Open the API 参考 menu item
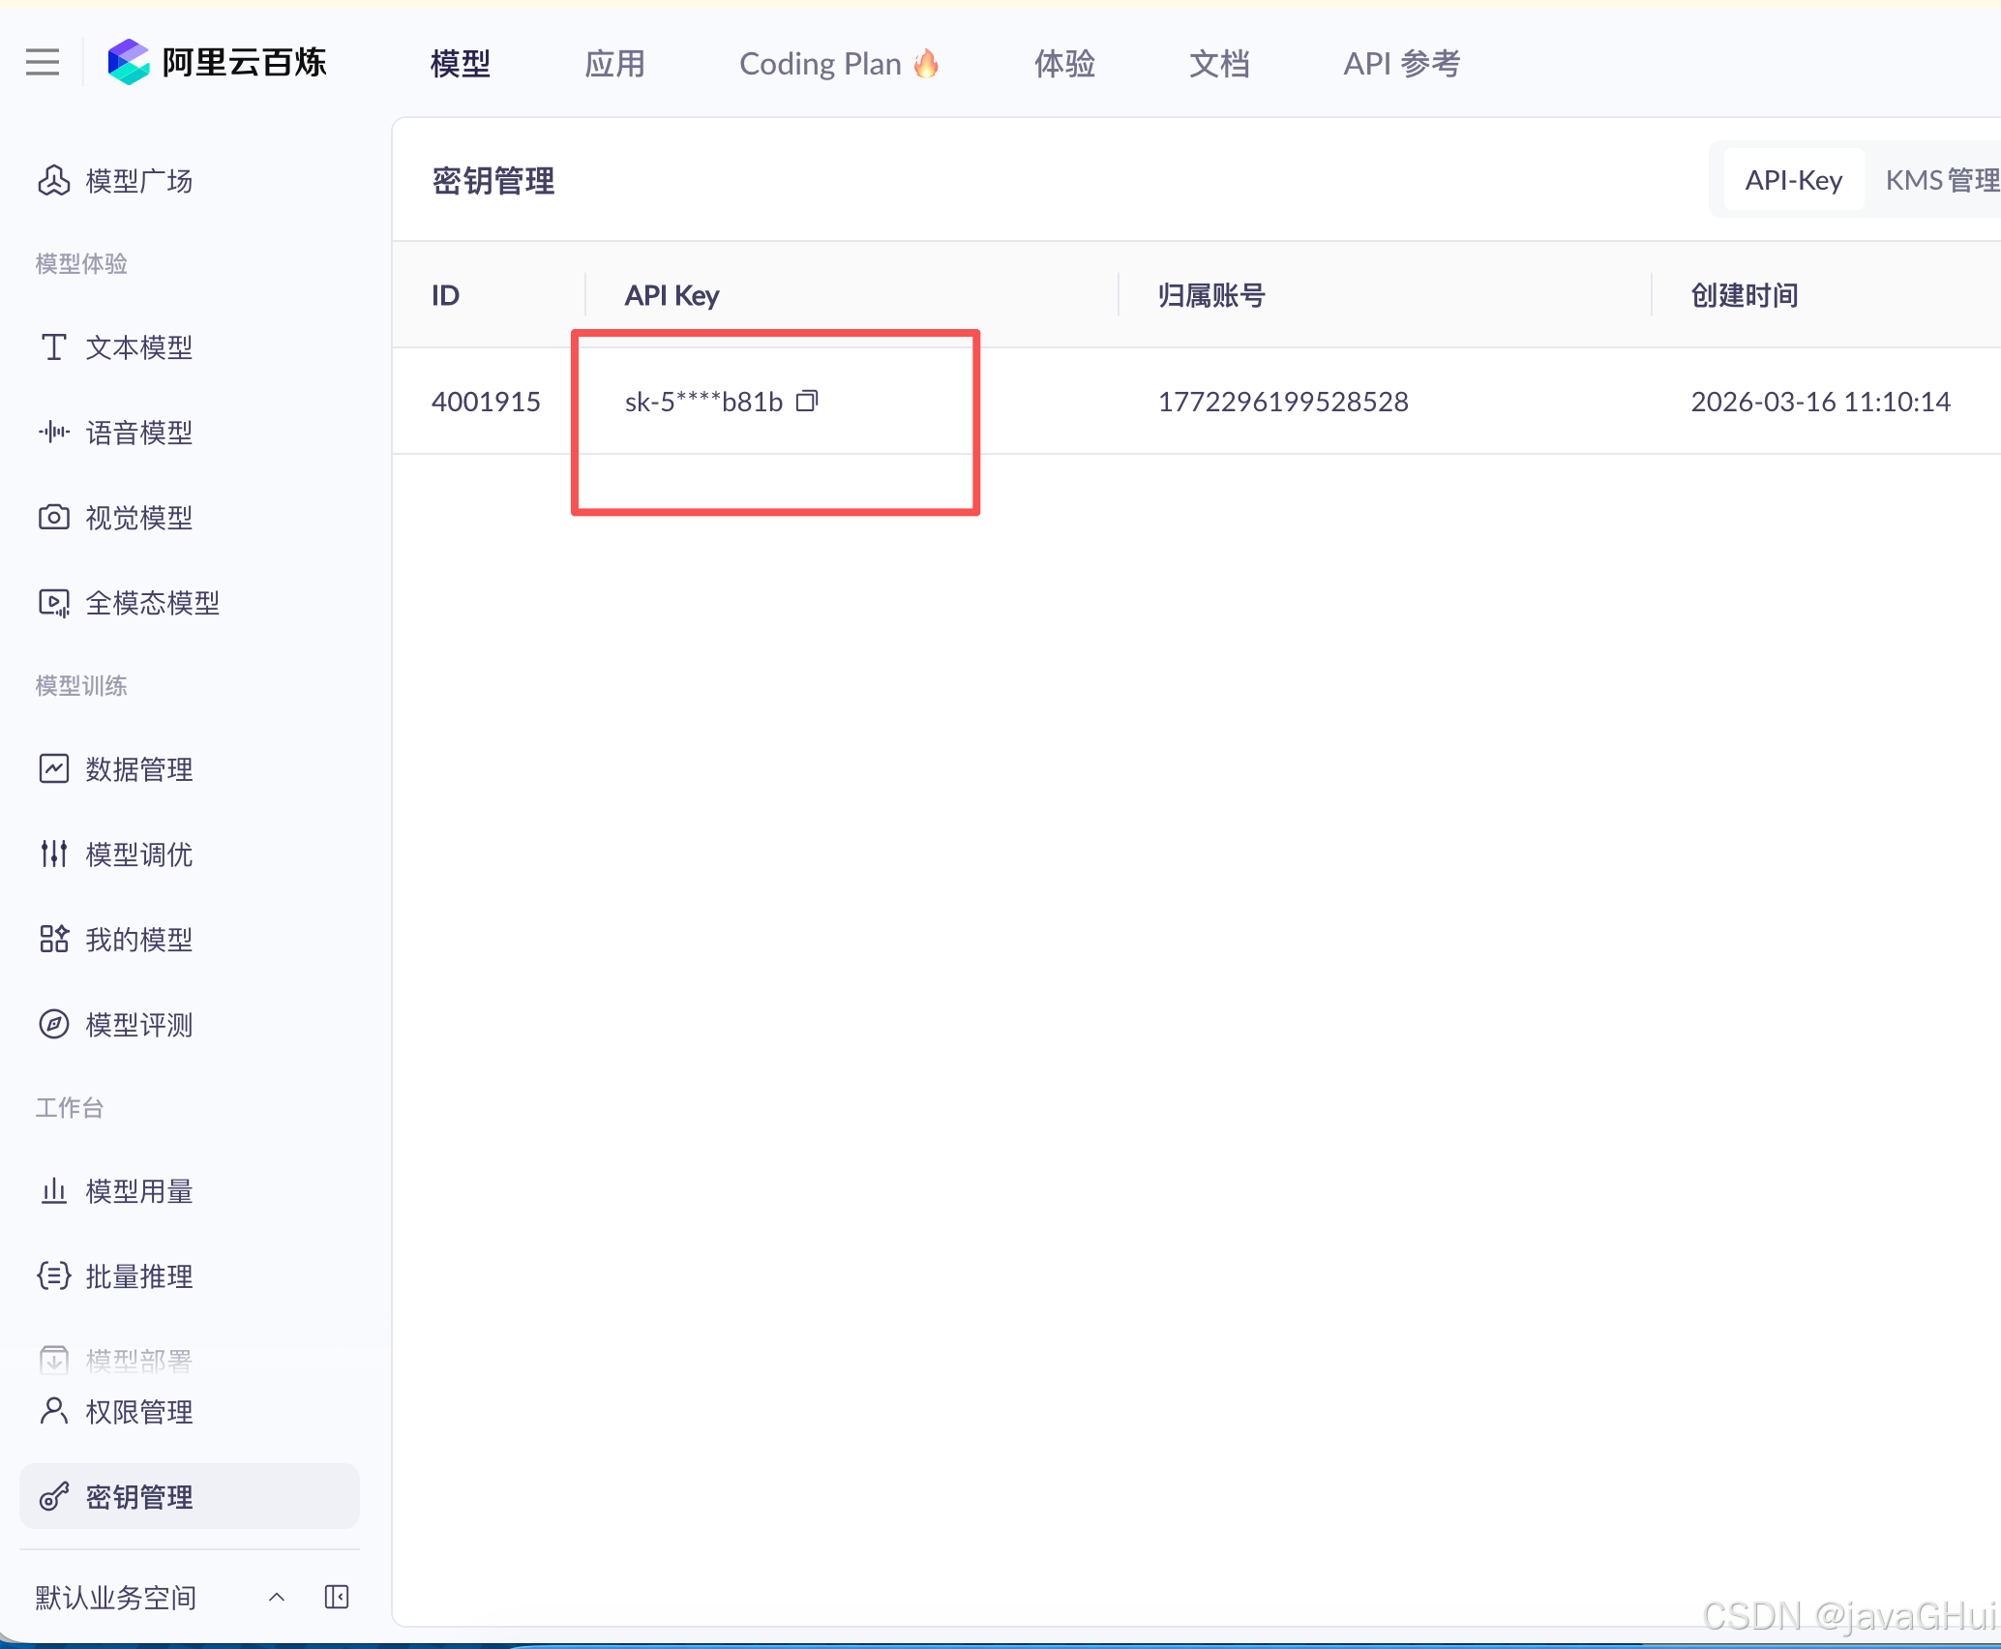2001x1649 pixels. tap(1401, 64)
